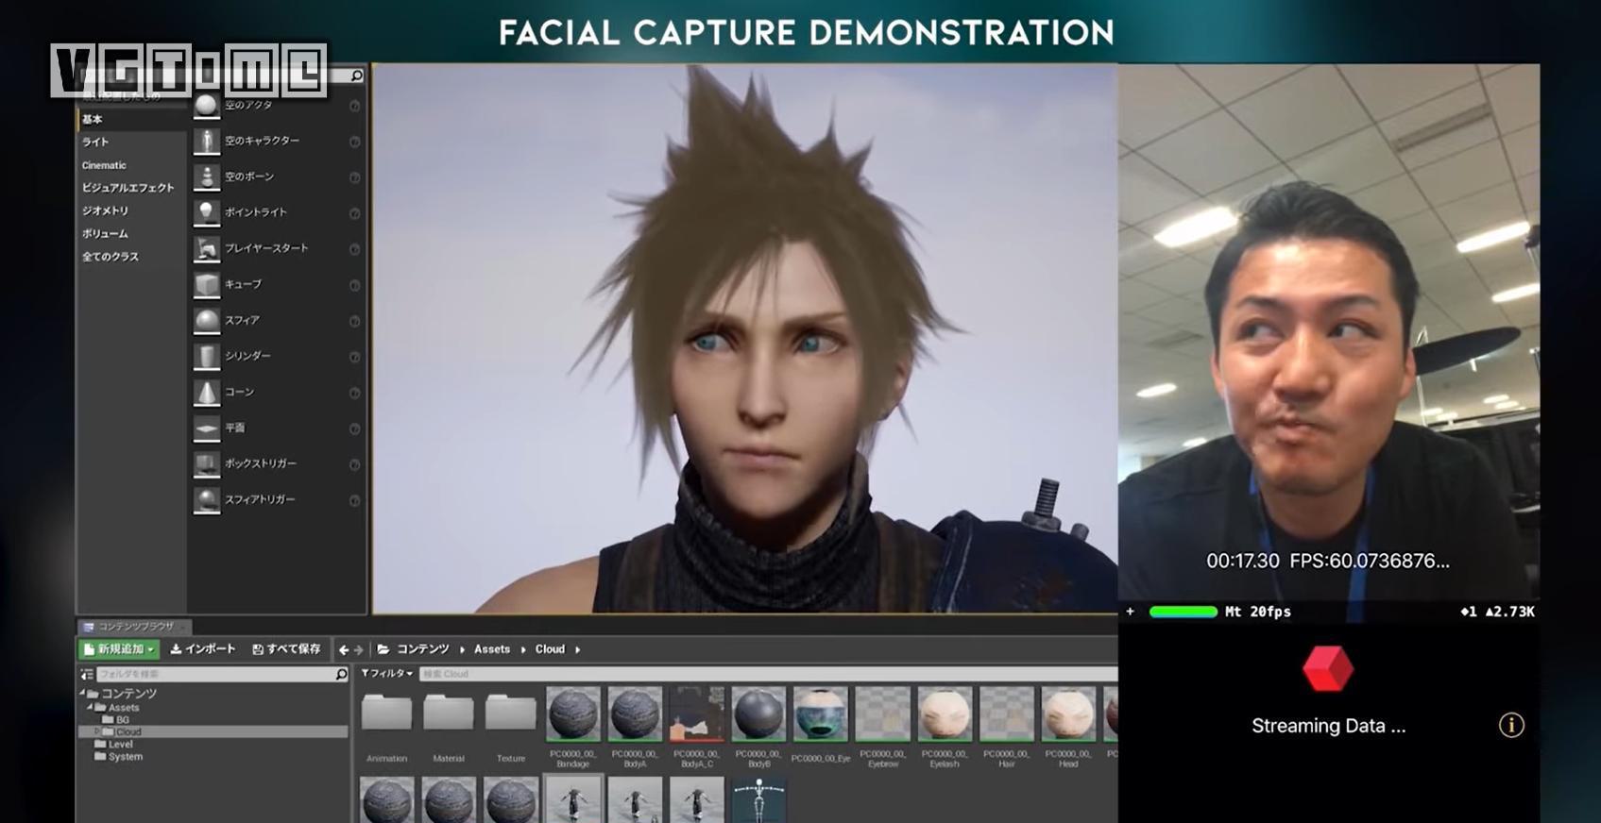
Task: Collapse the Assets folder in the tree
Action: (x=91, y=707)
